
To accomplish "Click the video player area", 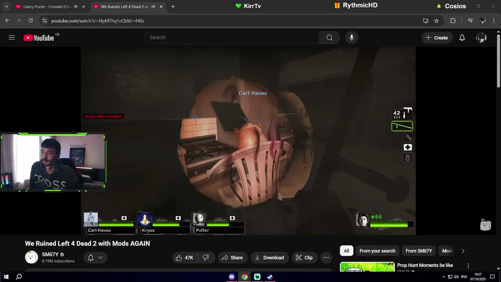I will pos(248,140).
